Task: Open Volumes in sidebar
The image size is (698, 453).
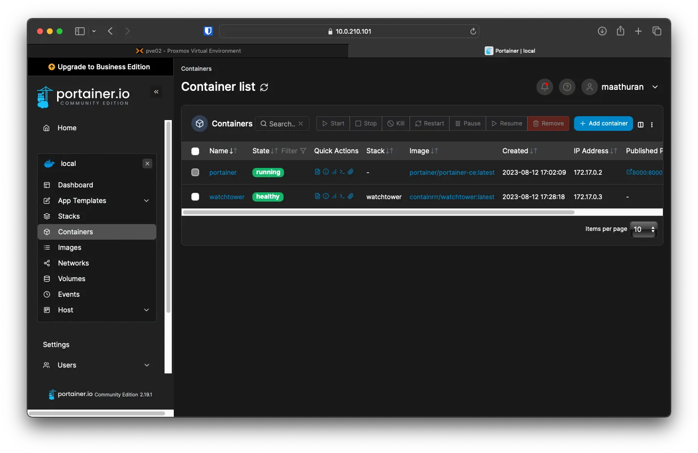Action: (97, 279)
